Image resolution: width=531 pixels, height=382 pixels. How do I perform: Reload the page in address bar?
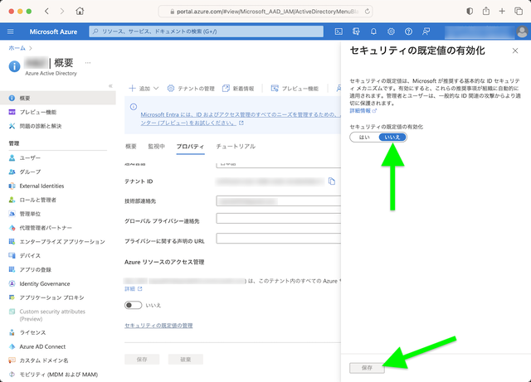(367, 12)
